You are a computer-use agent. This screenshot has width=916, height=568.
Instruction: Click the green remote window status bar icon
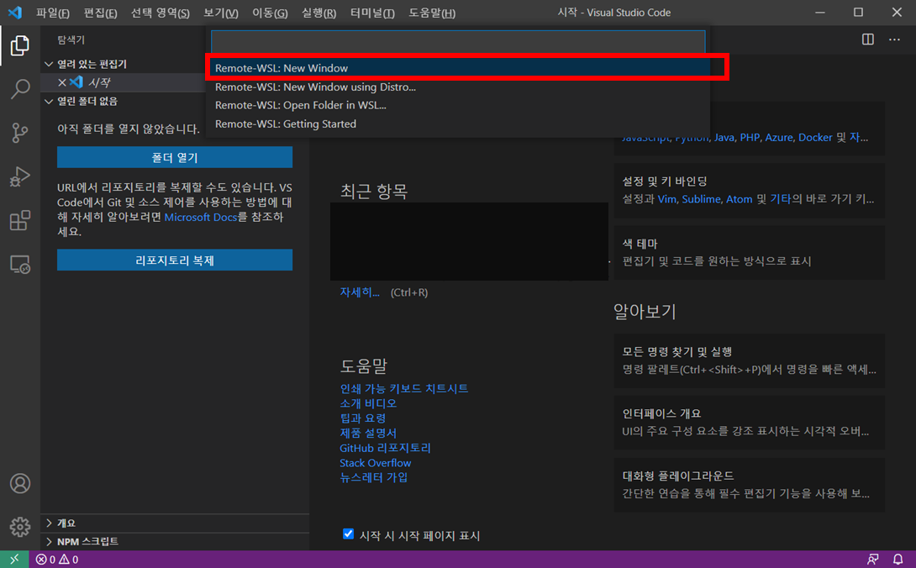tap(14, 560)
